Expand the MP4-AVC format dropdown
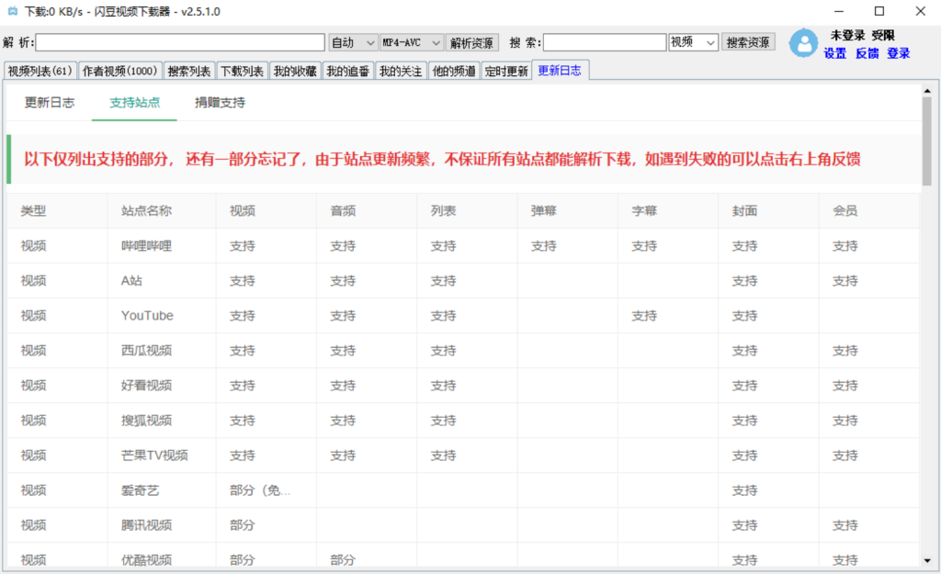 (411, 42)
